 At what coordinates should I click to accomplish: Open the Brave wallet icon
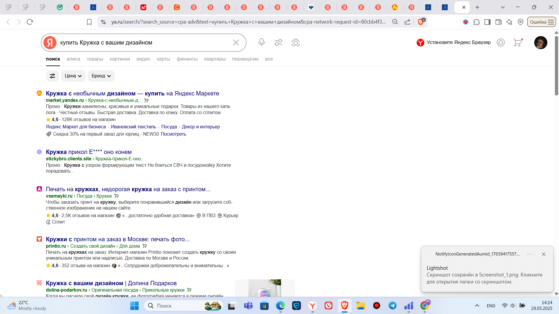(498, 22)
